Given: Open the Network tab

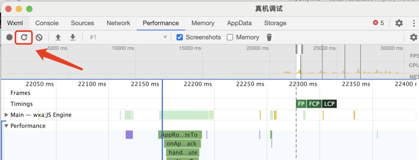Looking at the screenshot, I should tap(118, 23).
